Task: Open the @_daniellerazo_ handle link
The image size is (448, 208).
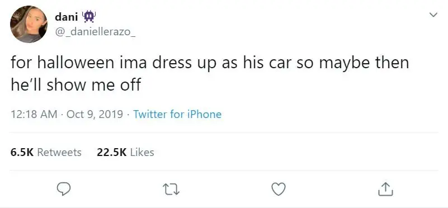Action: 95,32
